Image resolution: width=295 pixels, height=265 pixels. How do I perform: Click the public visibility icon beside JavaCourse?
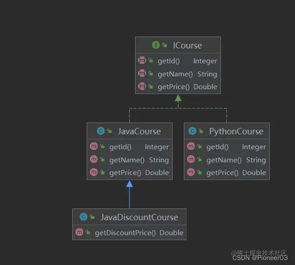[x=109, y=131]
